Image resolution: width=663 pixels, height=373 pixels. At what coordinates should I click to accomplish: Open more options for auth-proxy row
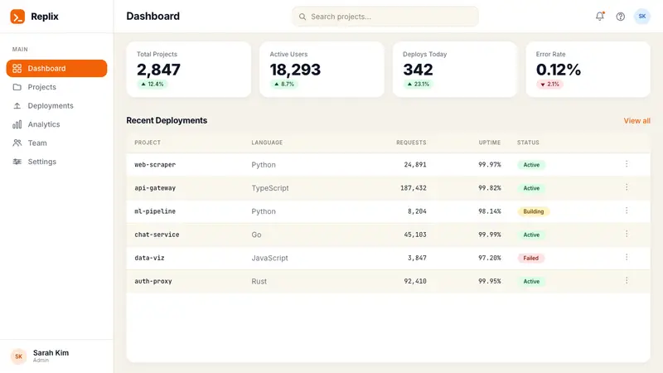627,280
